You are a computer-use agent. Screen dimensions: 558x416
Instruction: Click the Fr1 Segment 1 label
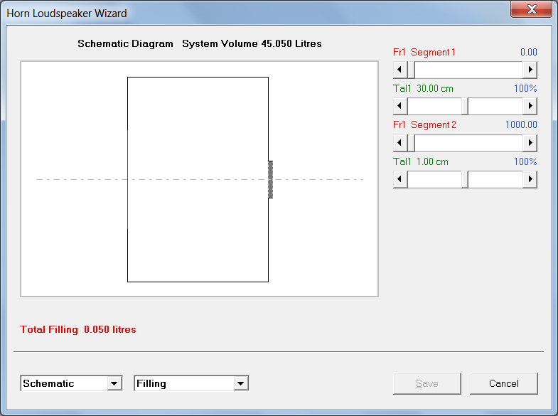(424, 53)
